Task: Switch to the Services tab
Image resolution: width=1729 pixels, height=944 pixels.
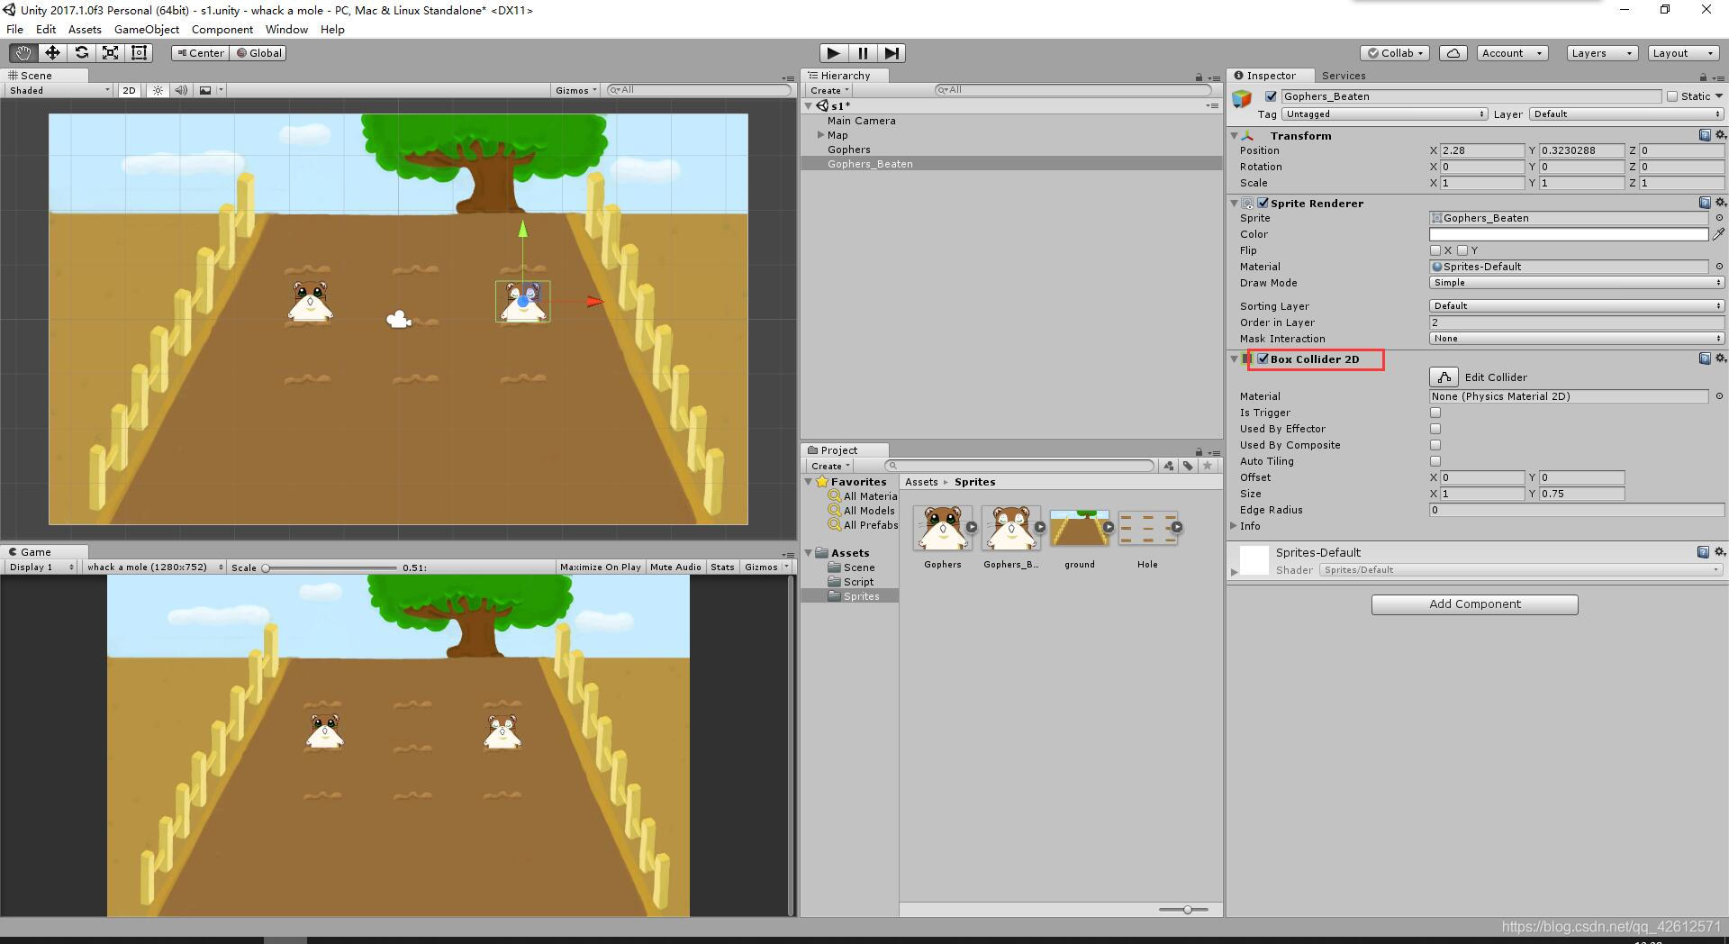Action: (1343, 76)
